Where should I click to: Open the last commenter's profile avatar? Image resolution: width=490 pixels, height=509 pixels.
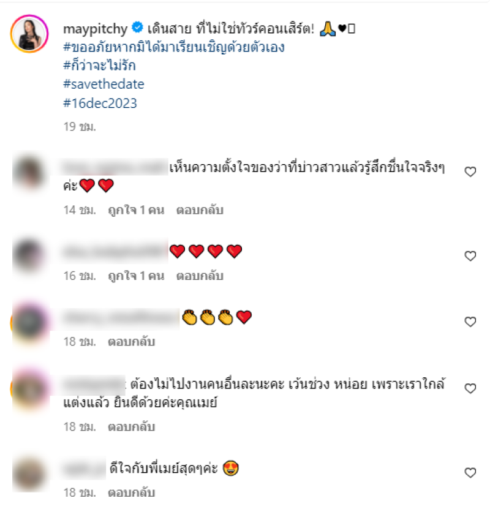[x=29, y=474]
